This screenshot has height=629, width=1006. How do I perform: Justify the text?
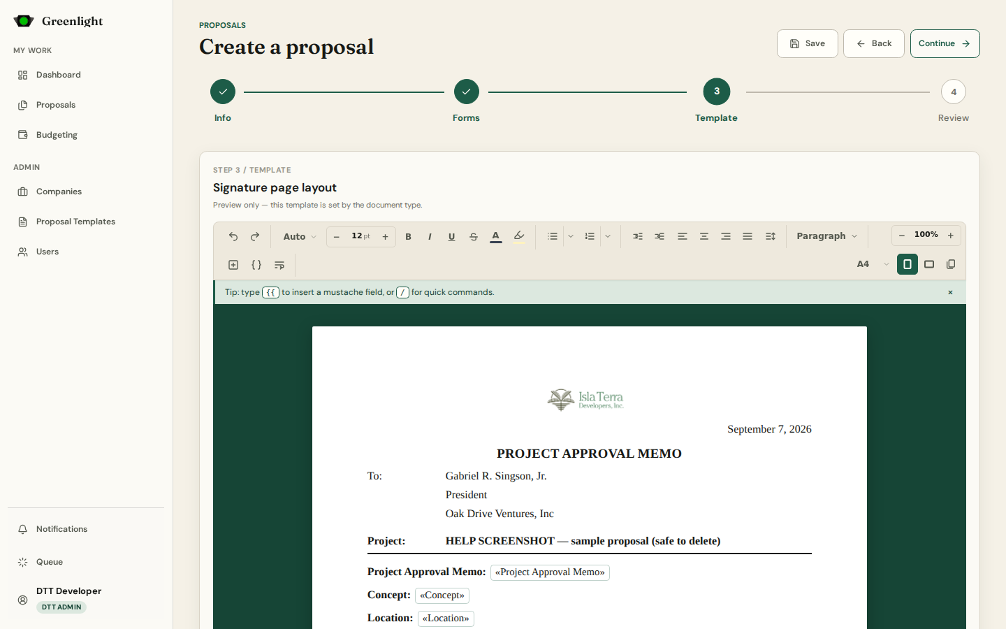tap(748, 237)
